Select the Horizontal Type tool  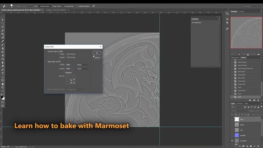(2, 73)
